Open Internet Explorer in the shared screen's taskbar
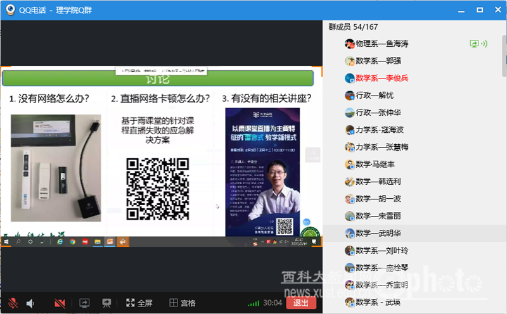This screenshot has height=314, width=507. pos(60,242)
